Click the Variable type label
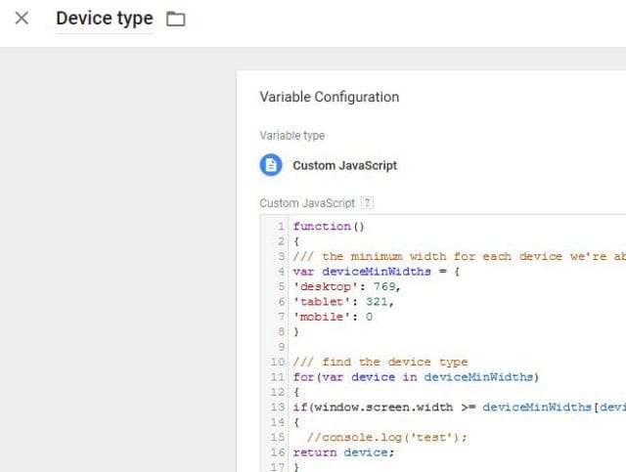The height and width of the screenshot is (472, 626). click(x=291, y=136)
